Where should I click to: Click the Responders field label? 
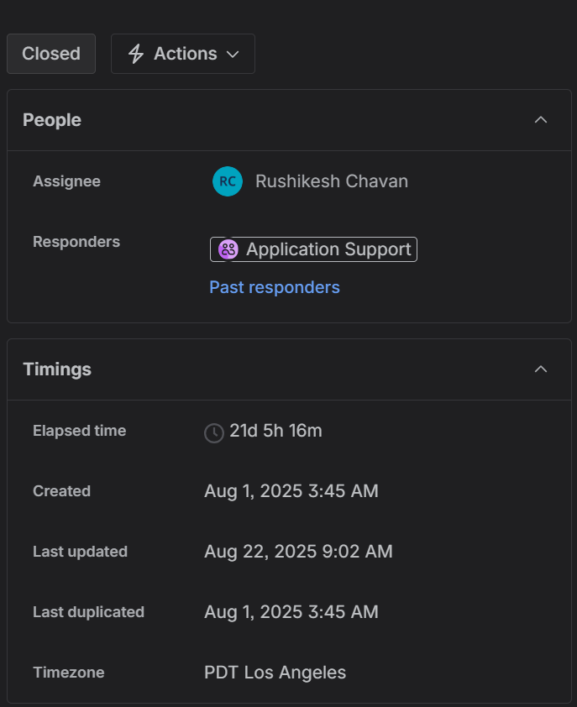tap(76, 242)
